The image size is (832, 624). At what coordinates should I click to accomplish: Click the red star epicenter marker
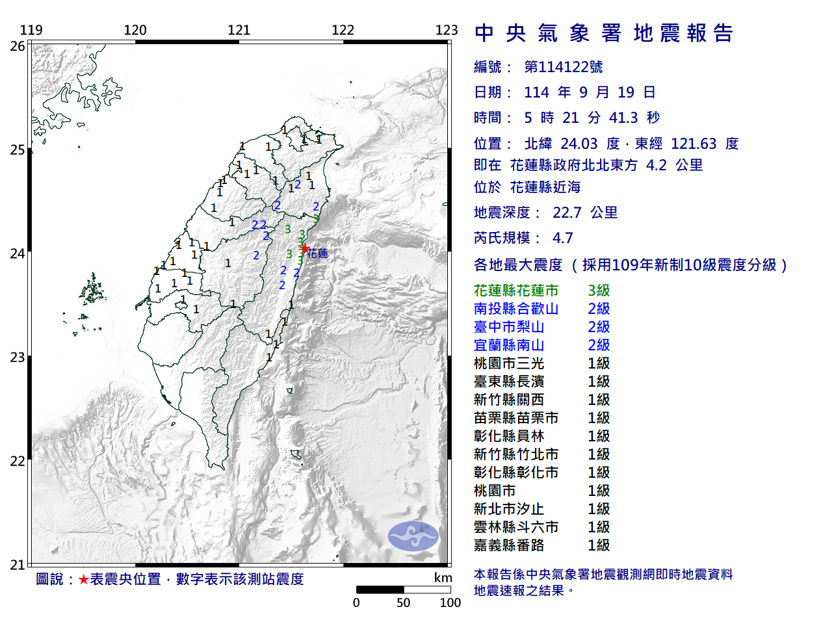click(x=305, y=248)
